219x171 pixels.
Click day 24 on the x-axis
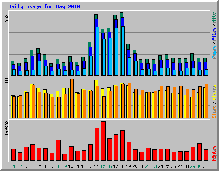point(160,166)
